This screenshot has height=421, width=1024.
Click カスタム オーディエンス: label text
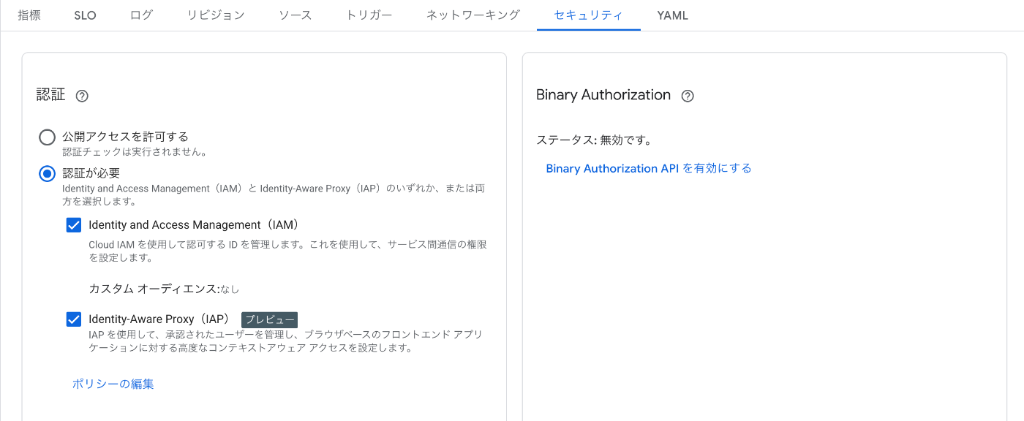(154, 289)
